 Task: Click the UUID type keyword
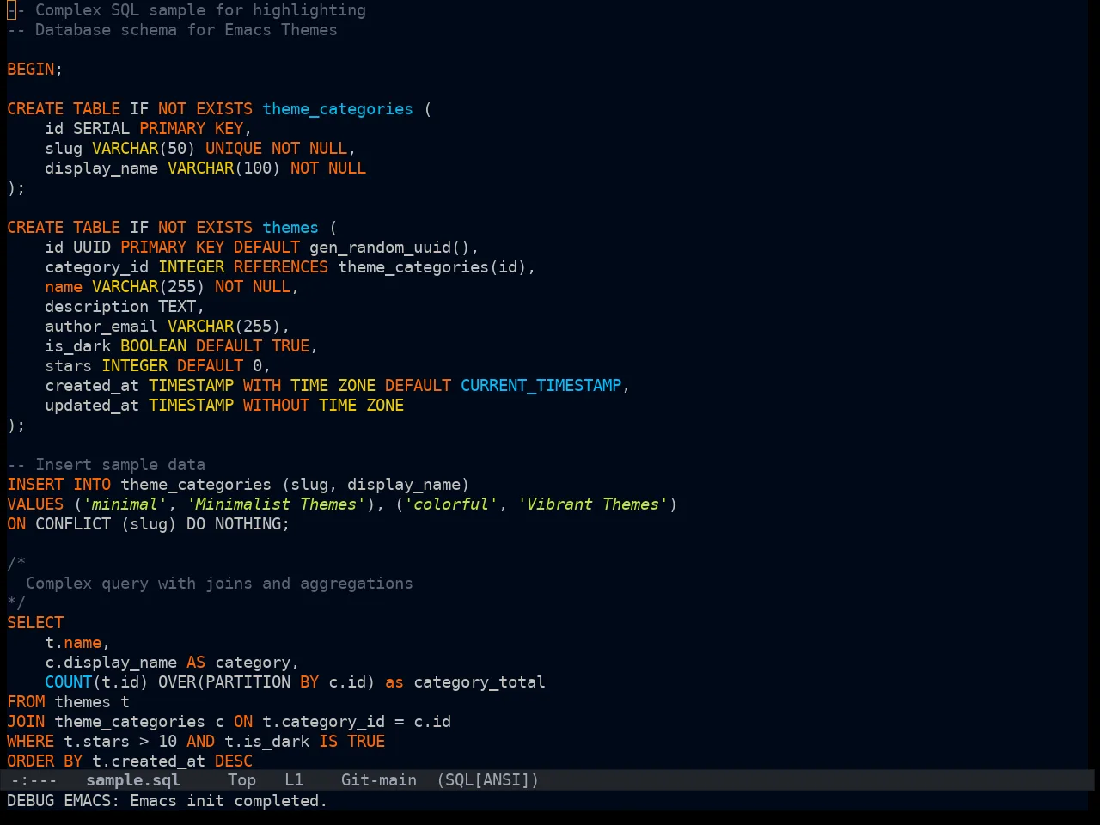(92, 247)
